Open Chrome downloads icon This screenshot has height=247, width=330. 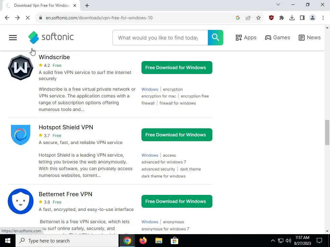(x=292, y=18)
